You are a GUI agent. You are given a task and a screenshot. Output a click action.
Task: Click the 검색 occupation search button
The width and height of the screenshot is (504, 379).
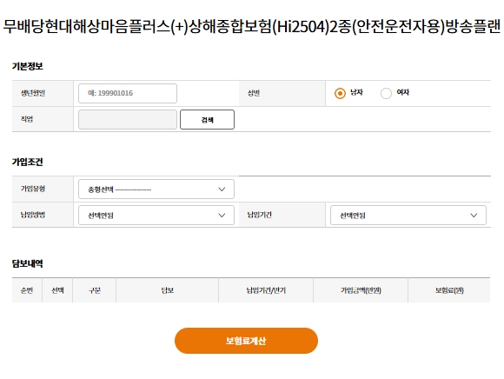[x=208, y=120]
